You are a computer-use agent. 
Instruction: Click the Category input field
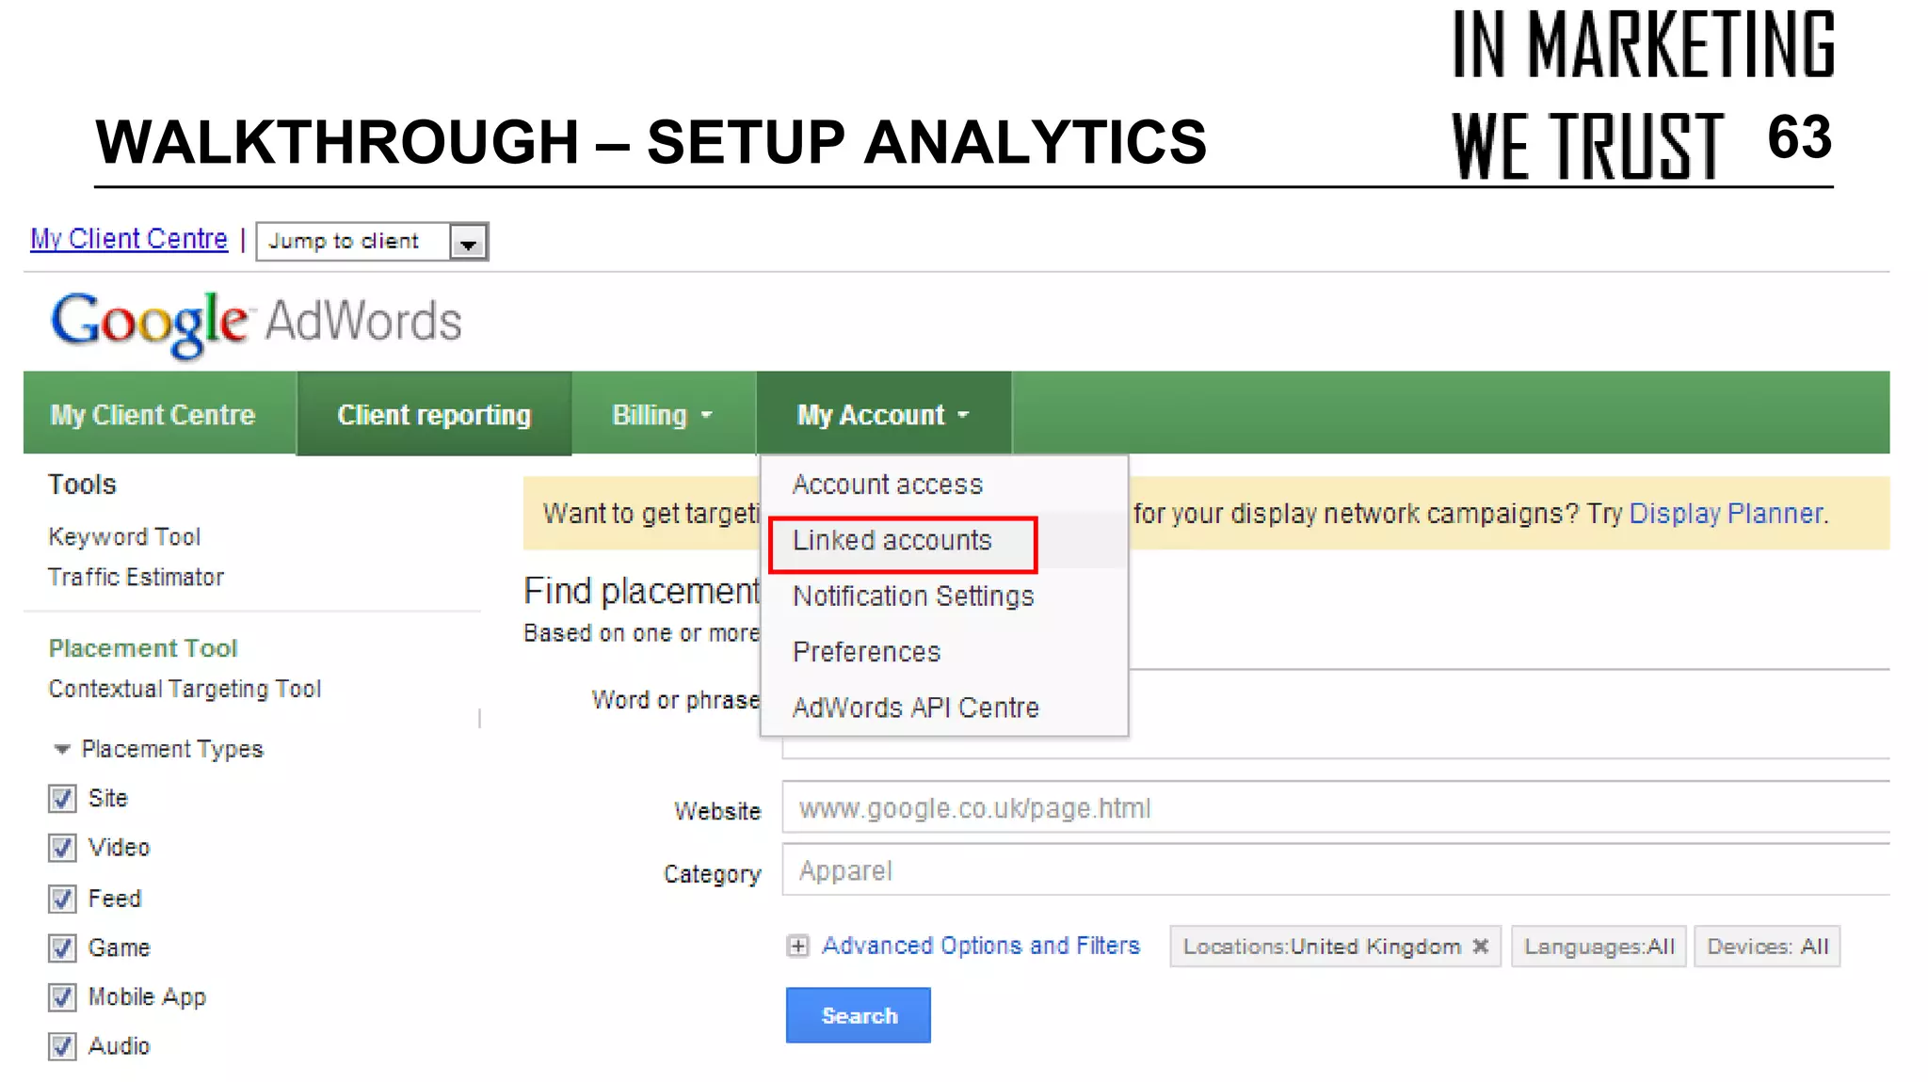tap(1336, 870)
